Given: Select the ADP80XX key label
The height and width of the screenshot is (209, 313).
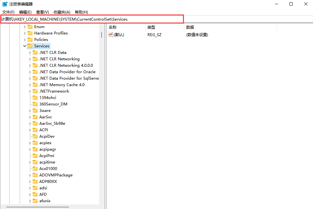Looking at the screenshot, I should click(x=48, y=182).
